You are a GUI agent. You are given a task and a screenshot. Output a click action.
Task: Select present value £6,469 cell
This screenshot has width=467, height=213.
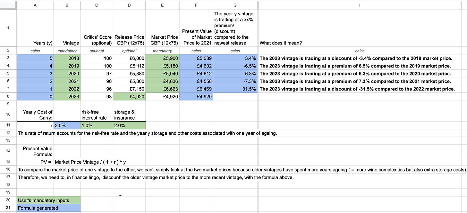coord(196,89)
